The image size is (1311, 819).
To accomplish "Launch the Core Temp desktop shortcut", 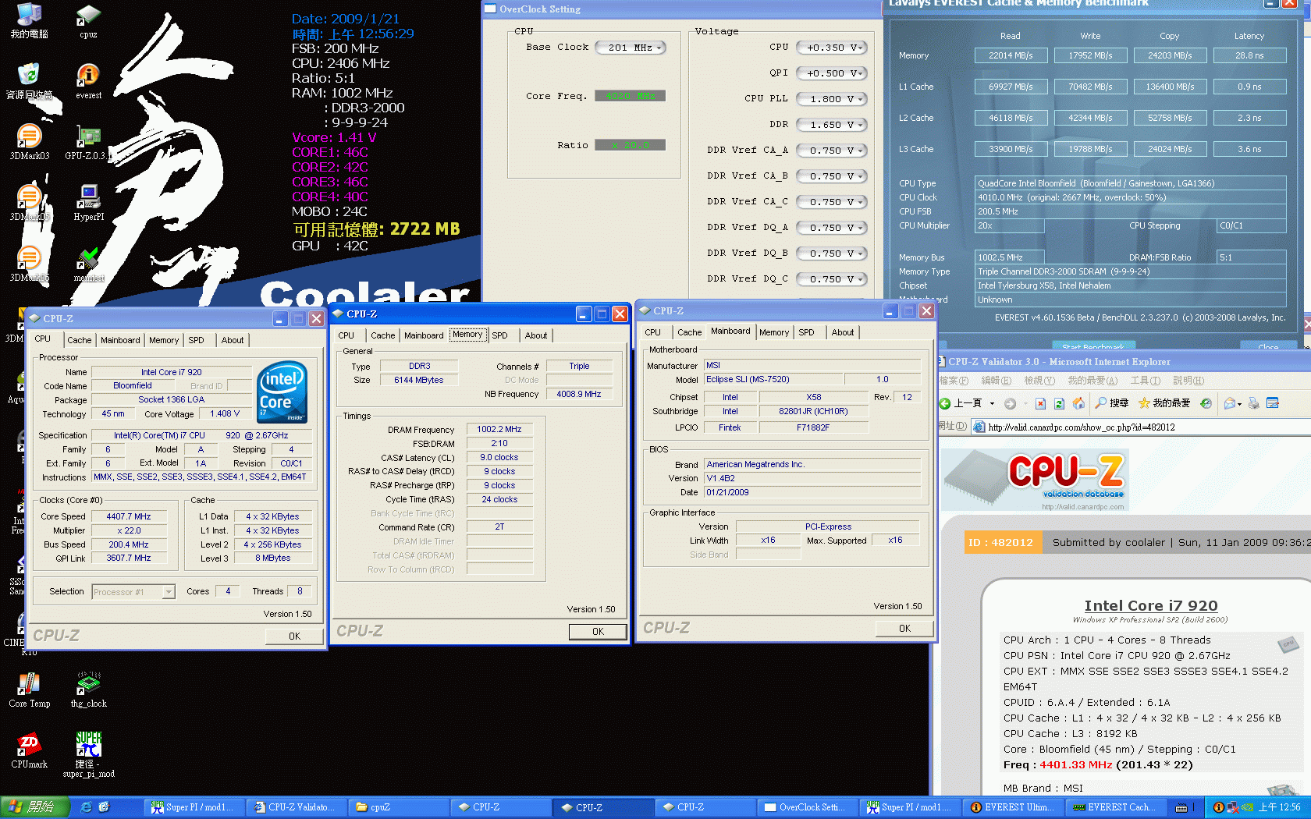I will [29, 690].
